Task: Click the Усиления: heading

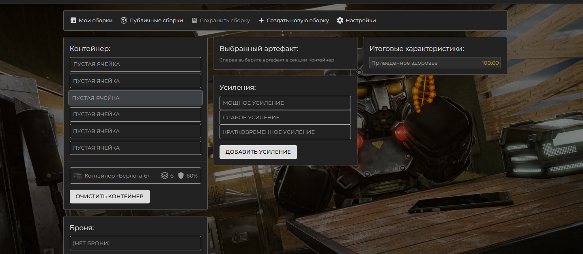Action: click(238, 87)
